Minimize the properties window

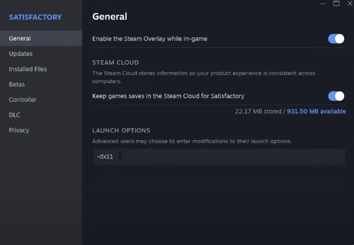click(x=323, y=4)
